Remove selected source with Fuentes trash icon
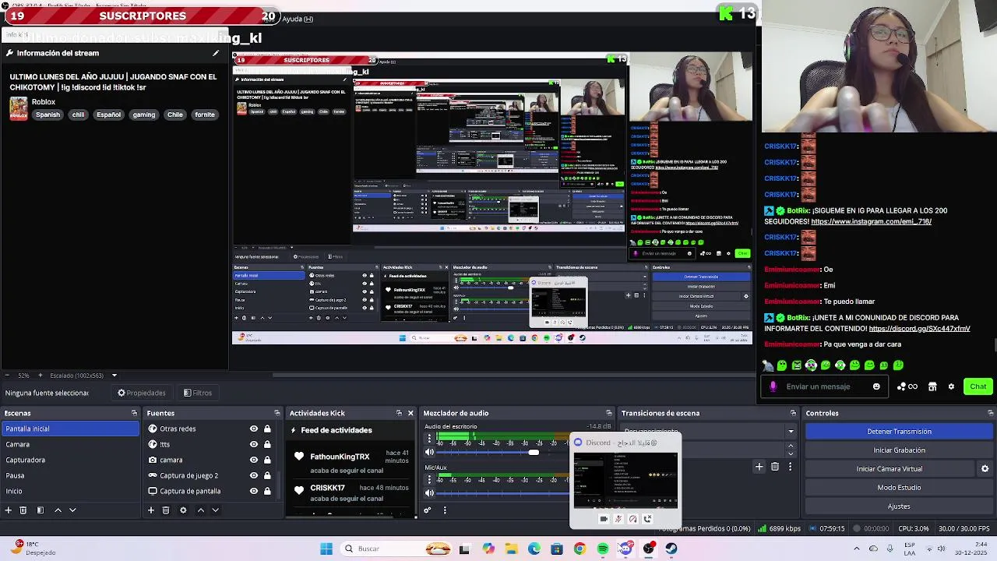Screen dimensions: 997x561 pyautogui.click(x=166, y=510)
